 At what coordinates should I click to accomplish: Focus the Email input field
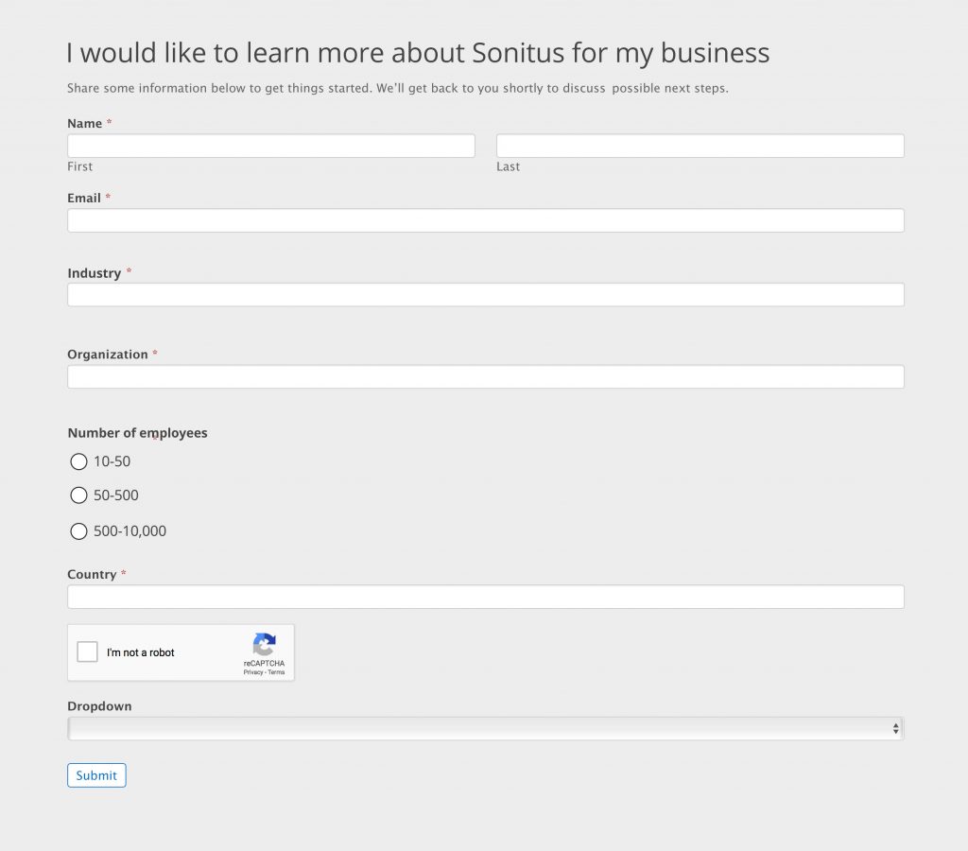(485, 219)
